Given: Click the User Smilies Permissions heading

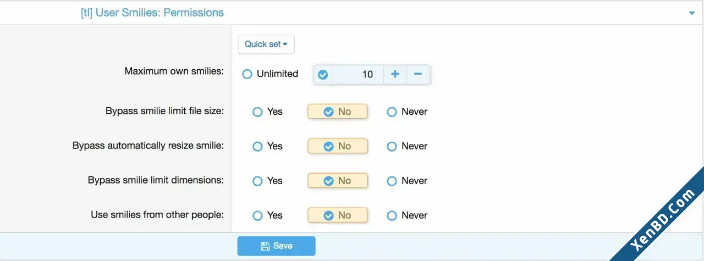Looking at the screenshot, I should pyautogui.click(x=152, y=13).
